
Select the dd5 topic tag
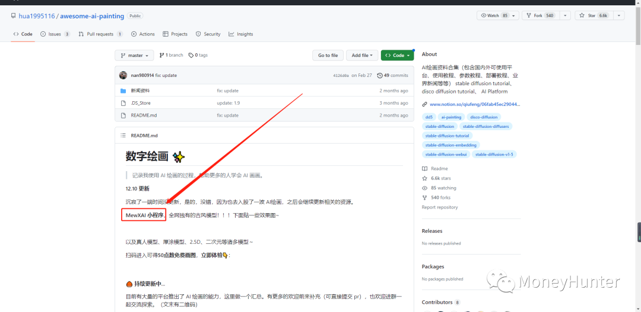[x=429, y=117]
